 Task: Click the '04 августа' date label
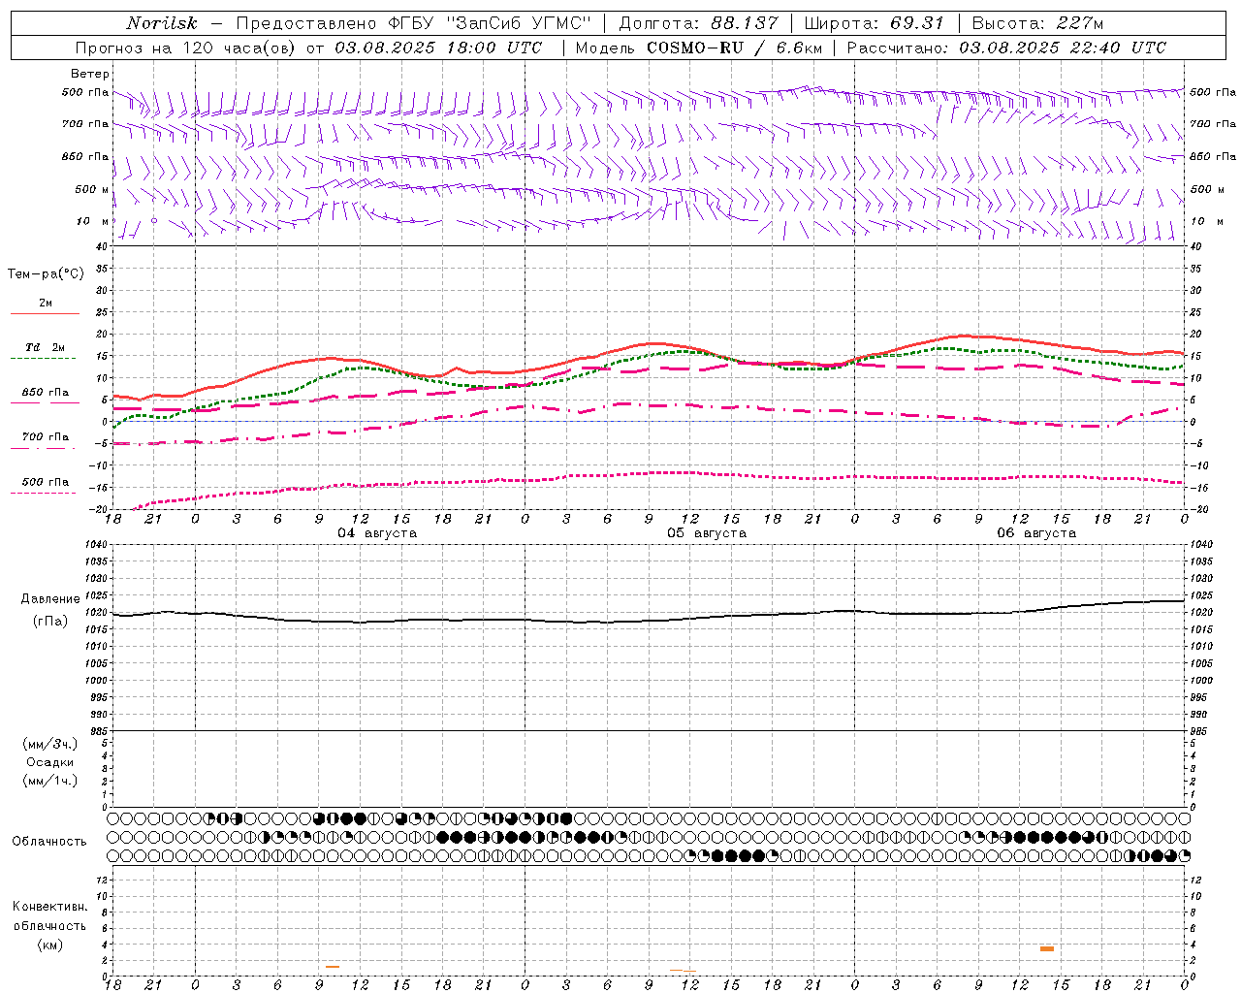point(377,533)
